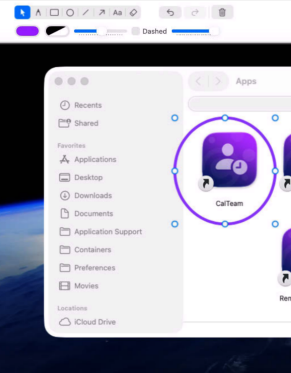Pick the Line drawing tool
291x373 pixels.
click(86, 12)
